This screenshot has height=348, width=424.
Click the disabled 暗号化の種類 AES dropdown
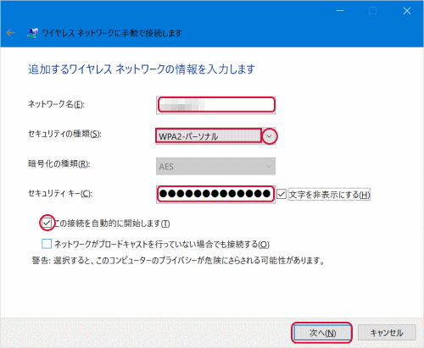[x=215, y=166]
